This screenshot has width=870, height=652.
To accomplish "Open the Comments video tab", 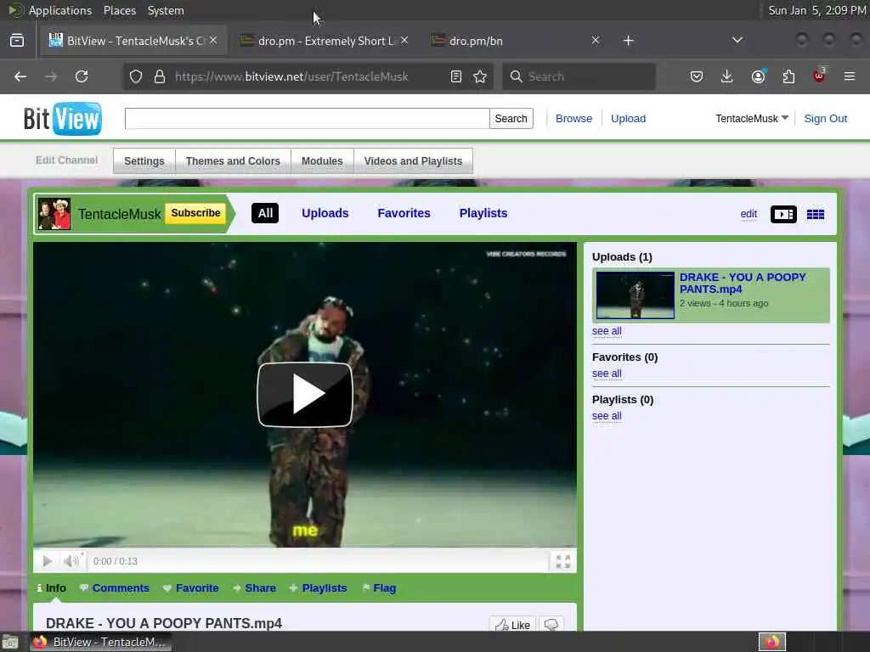I will coord(115,588).
